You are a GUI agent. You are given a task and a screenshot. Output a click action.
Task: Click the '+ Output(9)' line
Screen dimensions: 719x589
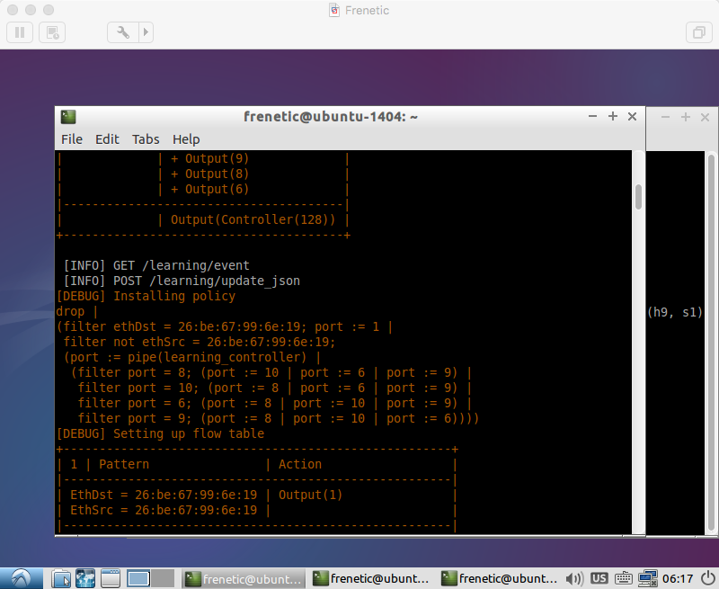click(209, 159)
